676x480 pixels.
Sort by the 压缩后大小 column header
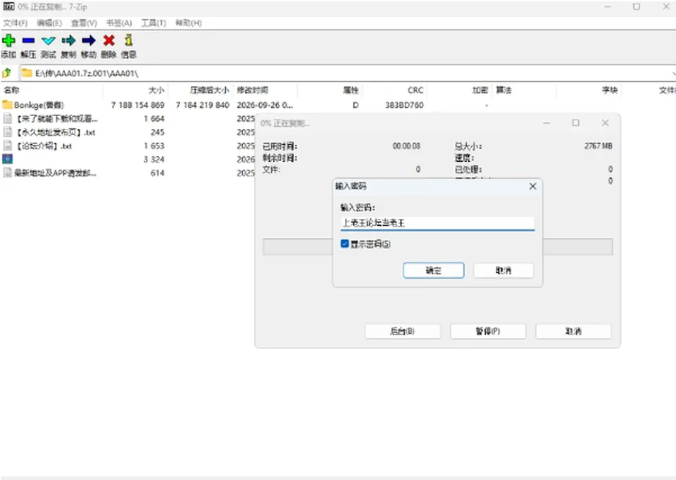[210, 90]
